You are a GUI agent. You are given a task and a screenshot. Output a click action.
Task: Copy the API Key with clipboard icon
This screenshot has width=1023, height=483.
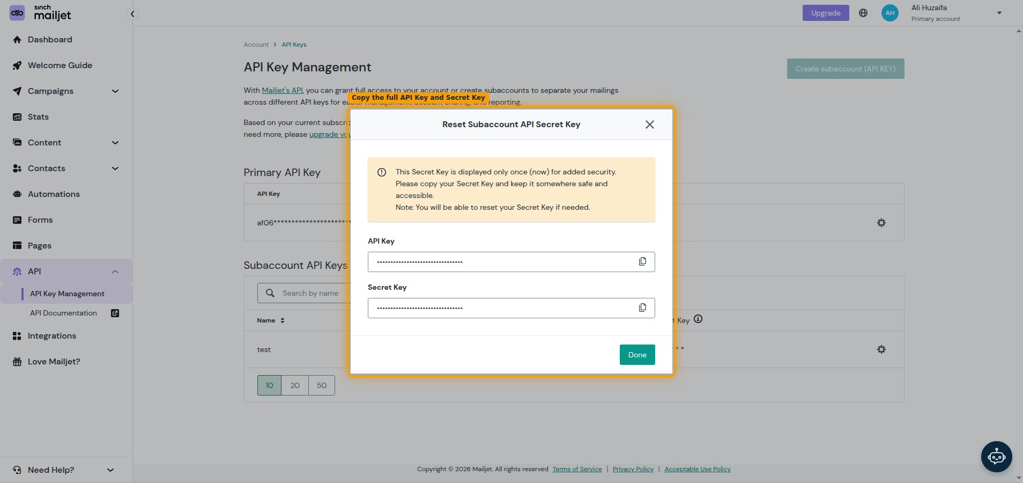[642, 261]
